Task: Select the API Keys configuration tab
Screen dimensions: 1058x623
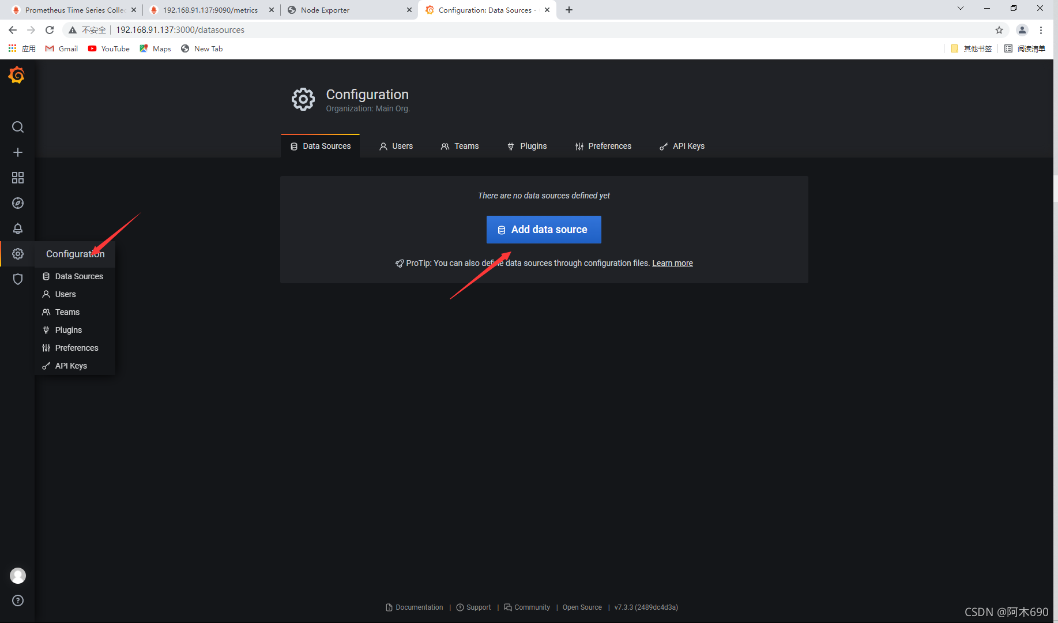Action: pos(682,146)
